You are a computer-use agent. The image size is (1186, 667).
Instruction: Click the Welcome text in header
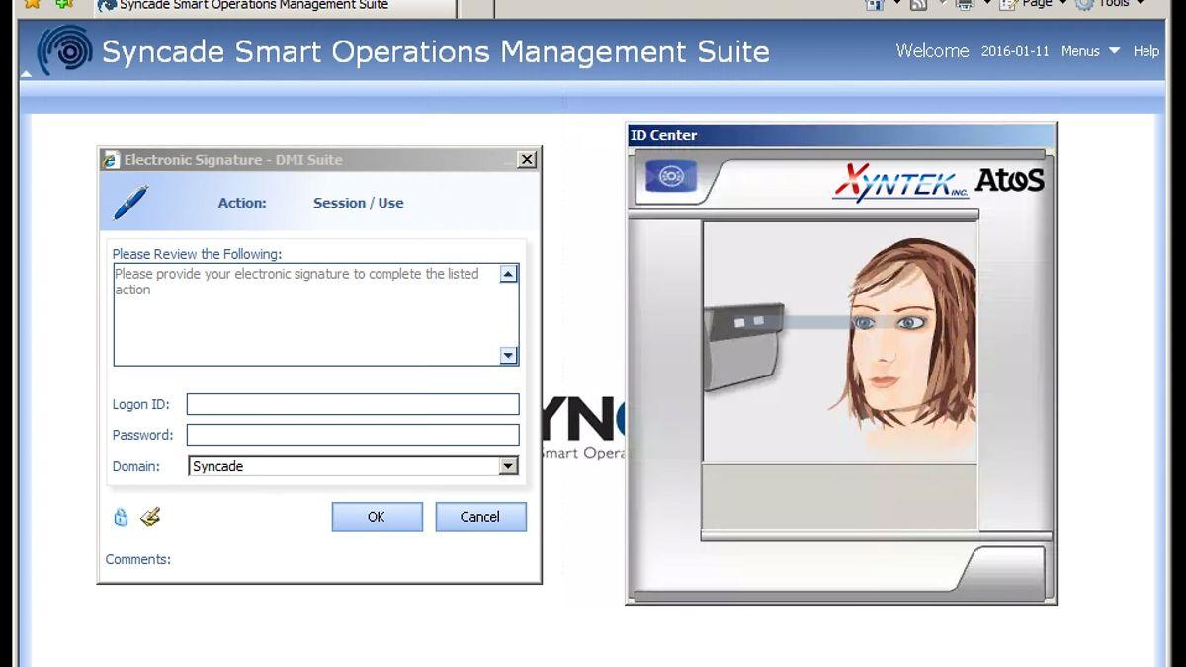[x=932, y=50]
